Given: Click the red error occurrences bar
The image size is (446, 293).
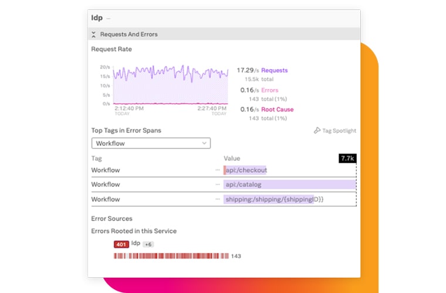Looking at the screenshot, I should point(171,256).
